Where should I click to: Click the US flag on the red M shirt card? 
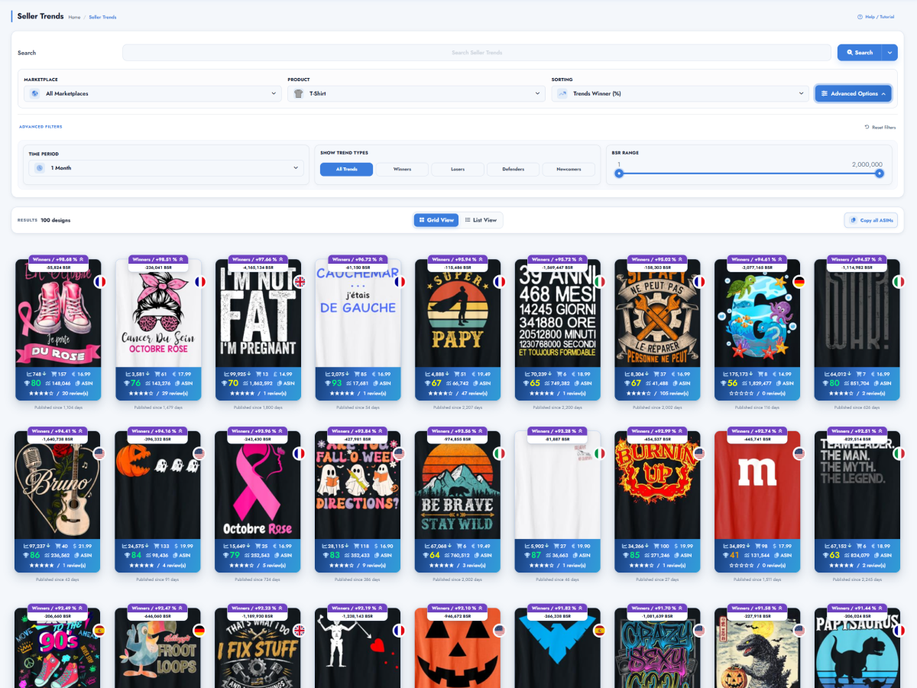(x=799, y=453)
